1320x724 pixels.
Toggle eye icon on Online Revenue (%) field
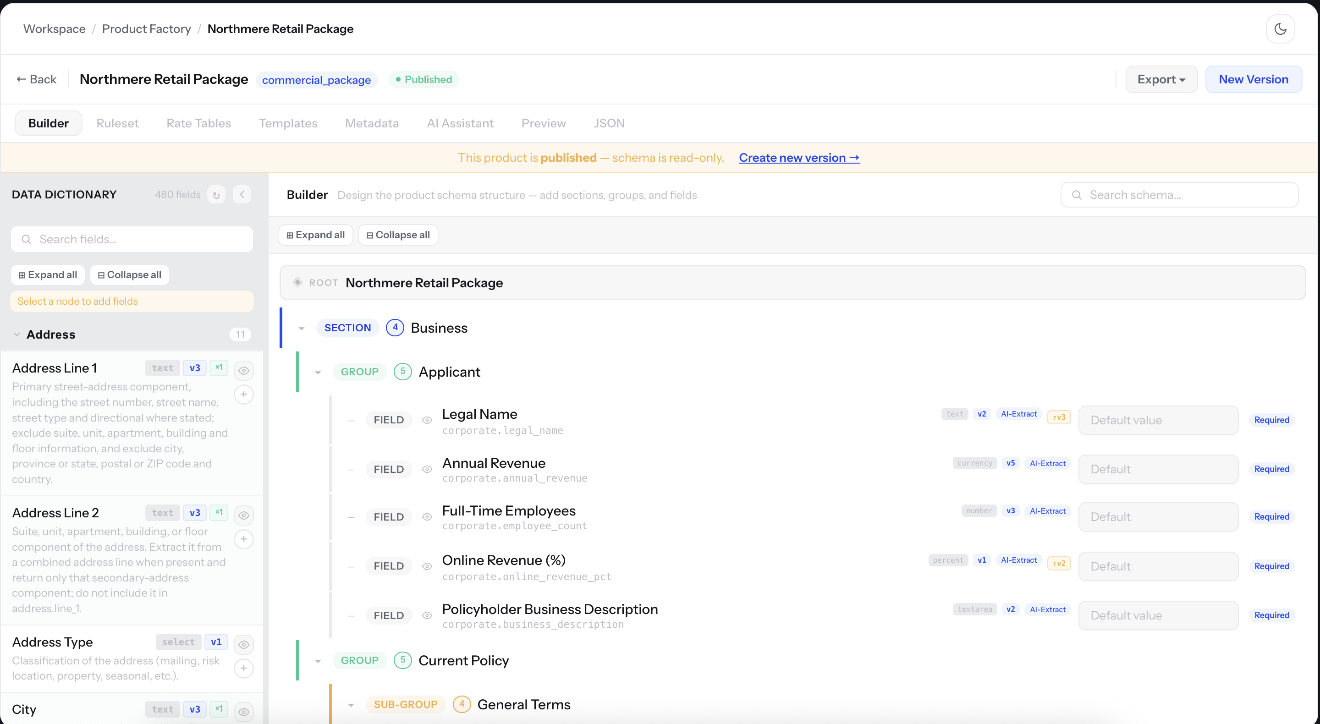427,566
